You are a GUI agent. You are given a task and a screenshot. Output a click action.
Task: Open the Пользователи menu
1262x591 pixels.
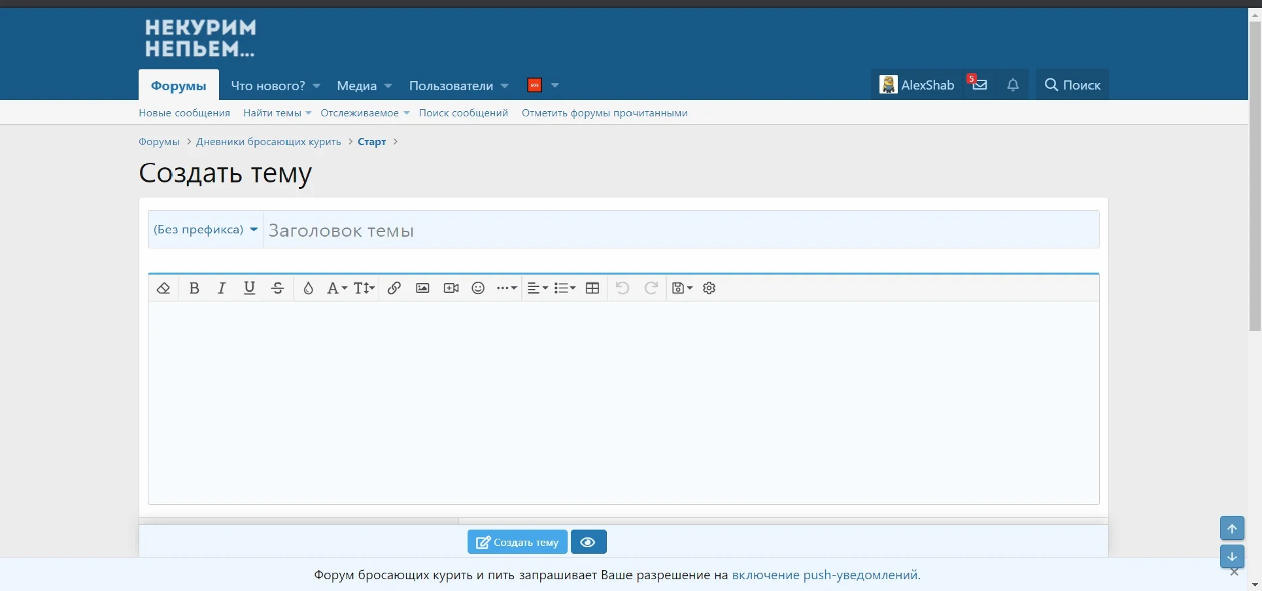coord(451,86)
